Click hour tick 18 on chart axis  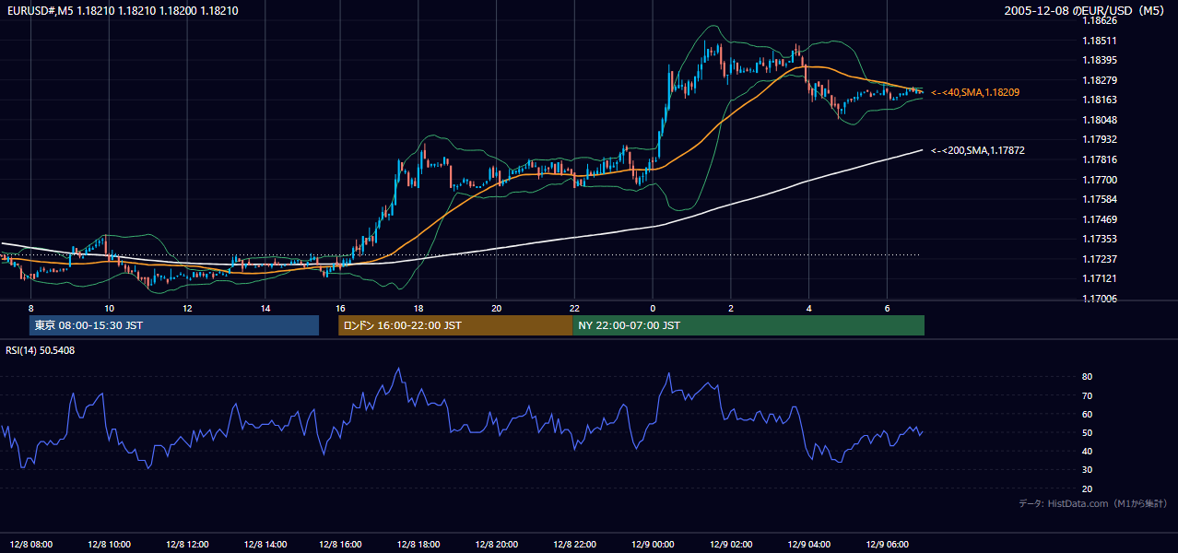418,308
